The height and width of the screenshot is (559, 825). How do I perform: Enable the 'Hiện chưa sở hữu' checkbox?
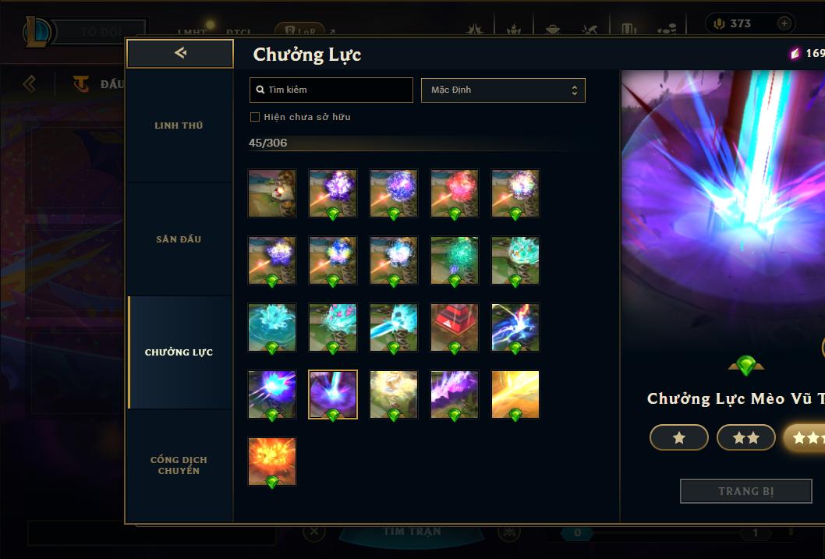pyautogui.click(x=255, y=117)
